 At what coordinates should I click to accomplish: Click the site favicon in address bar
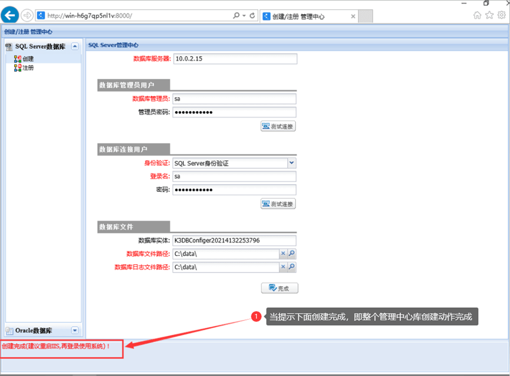tap(41, 15)
